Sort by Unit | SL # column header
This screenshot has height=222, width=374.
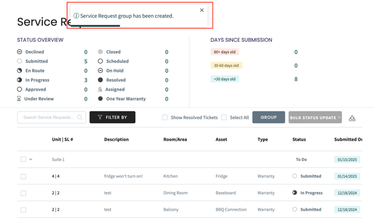62,139
